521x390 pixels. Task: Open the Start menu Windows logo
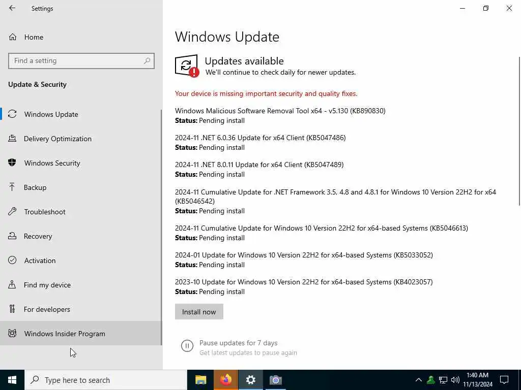click(12, 380)
